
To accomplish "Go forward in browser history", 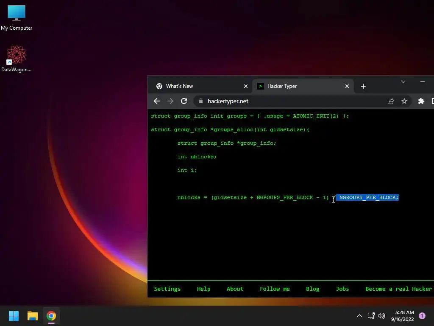I will coord(170,101).
